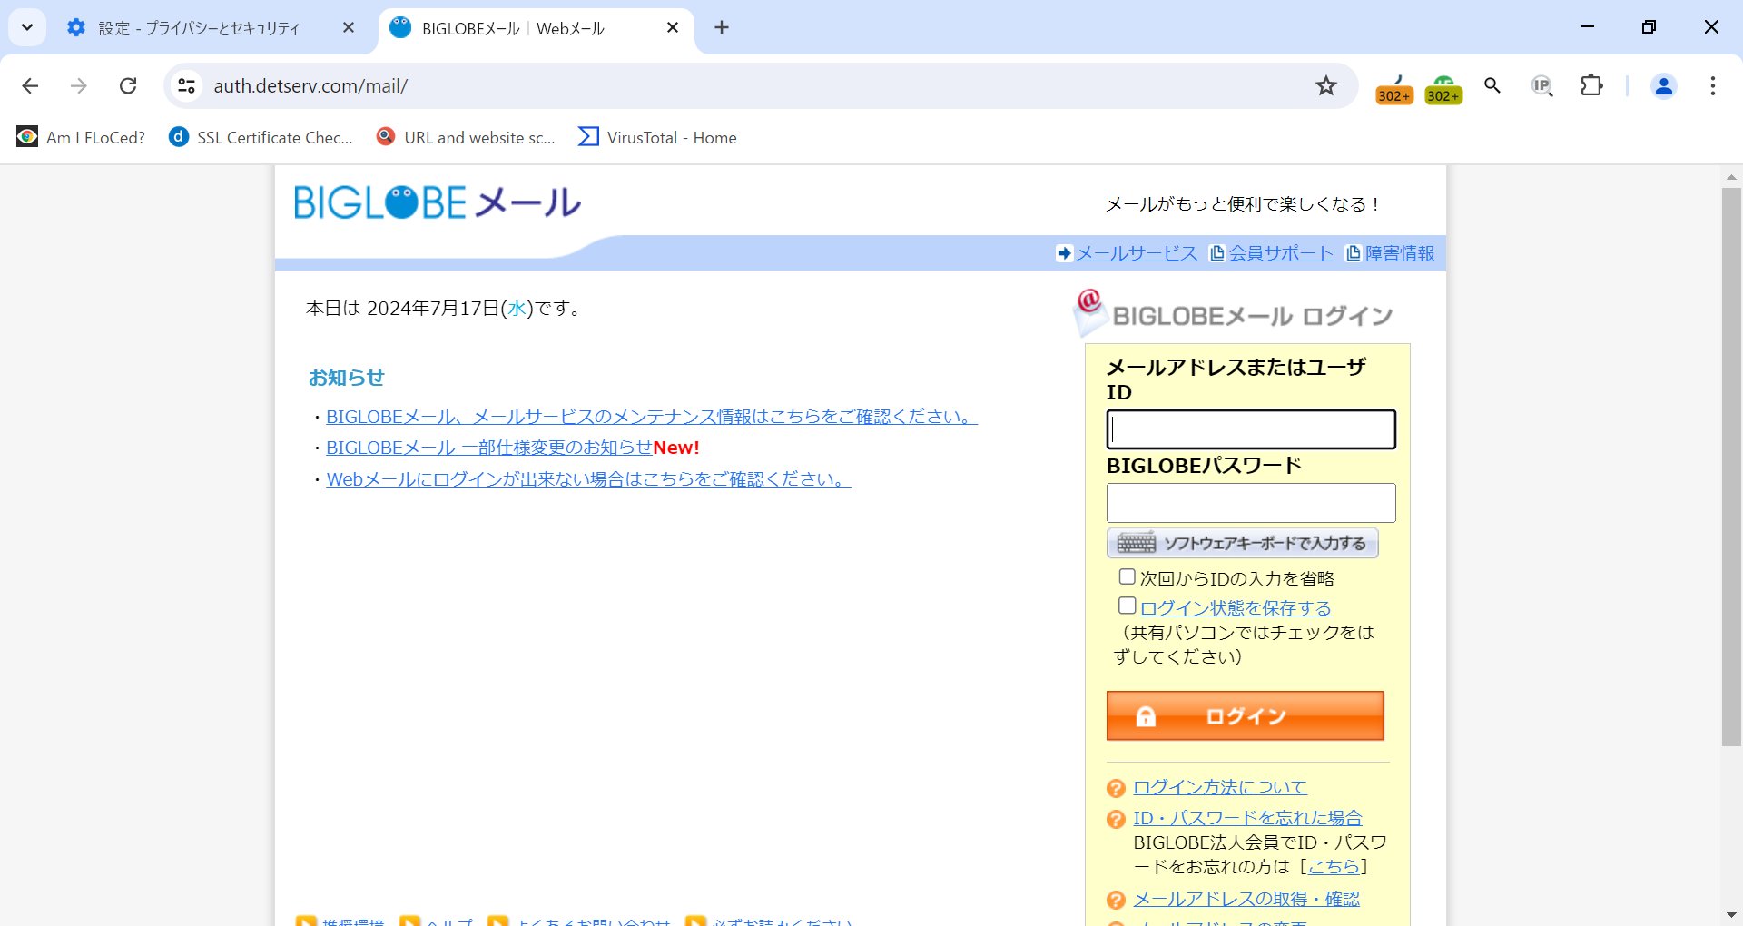The height and width of the screenshot is (926, 1743).
Task: Check 次回からIDの入力を省略 checkbox
Action: click(x=1127, y=576)
